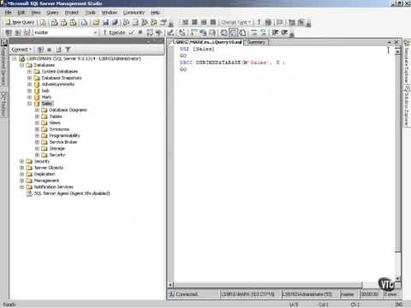Expand the Server Objects node
The width and height of the screenshot is (411, 308).
coord(21,168)
